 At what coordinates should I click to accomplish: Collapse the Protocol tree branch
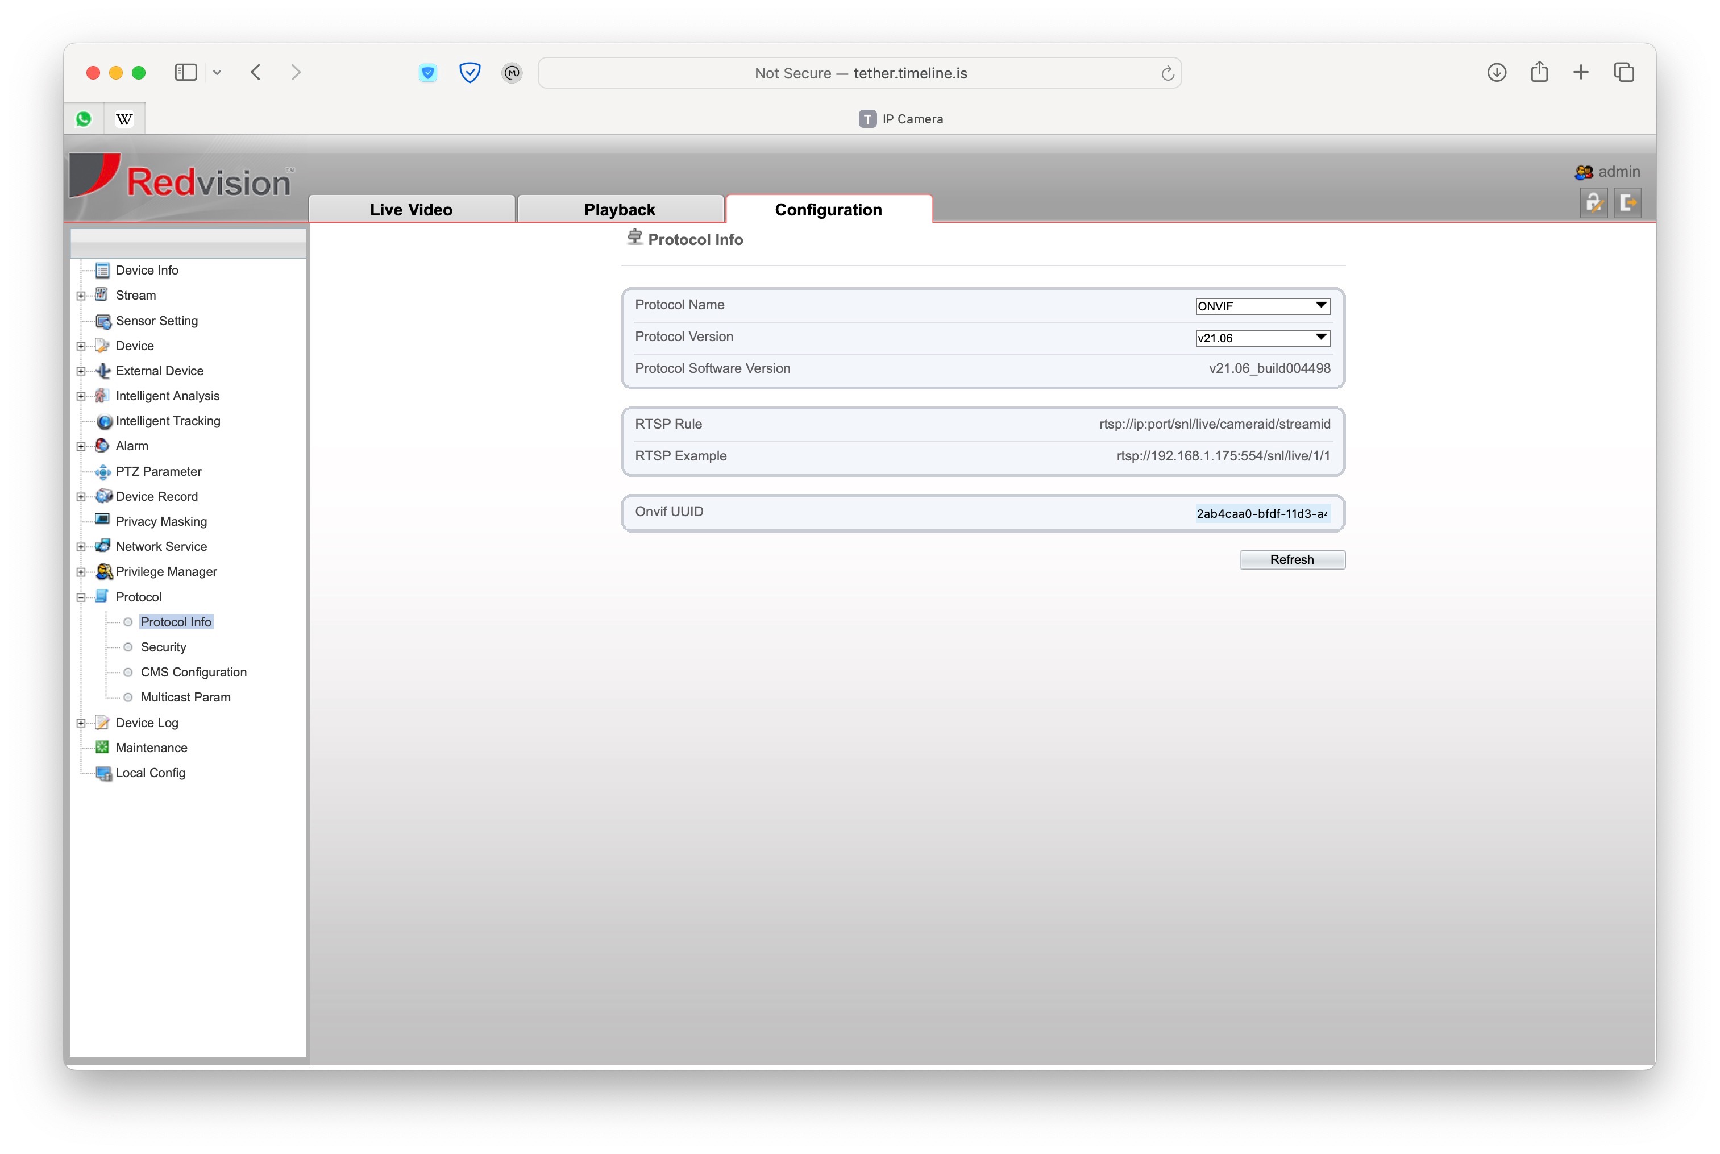81,596
